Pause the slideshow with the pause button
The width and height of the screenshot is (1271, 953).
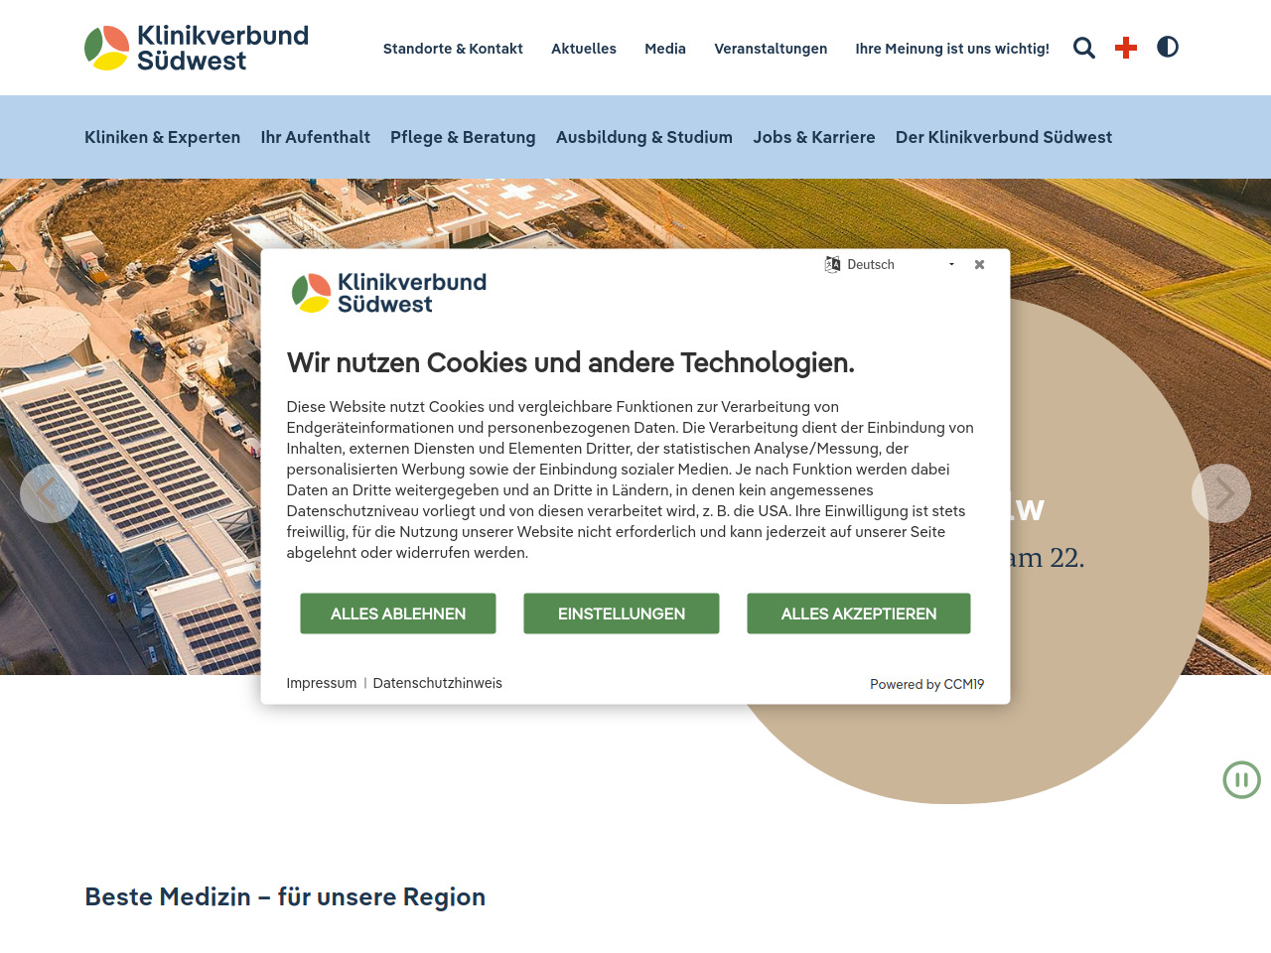1241,780
